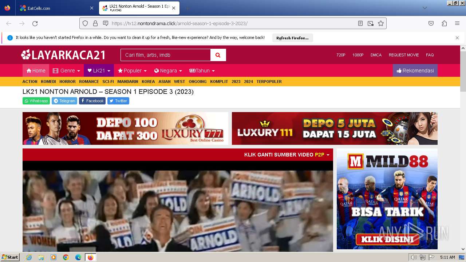
Task: Open the volume speaker tray icon
Action: pos(414,257)
